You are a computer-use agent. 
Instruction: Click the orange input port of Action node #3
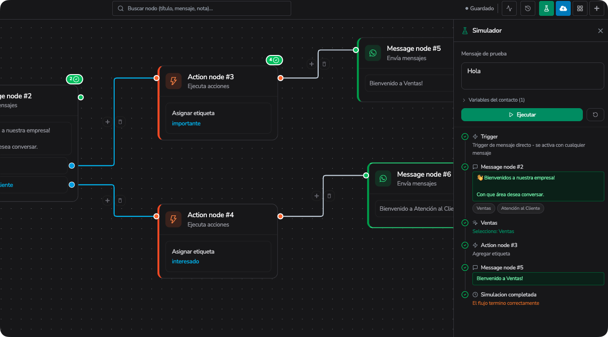[157, 78]
